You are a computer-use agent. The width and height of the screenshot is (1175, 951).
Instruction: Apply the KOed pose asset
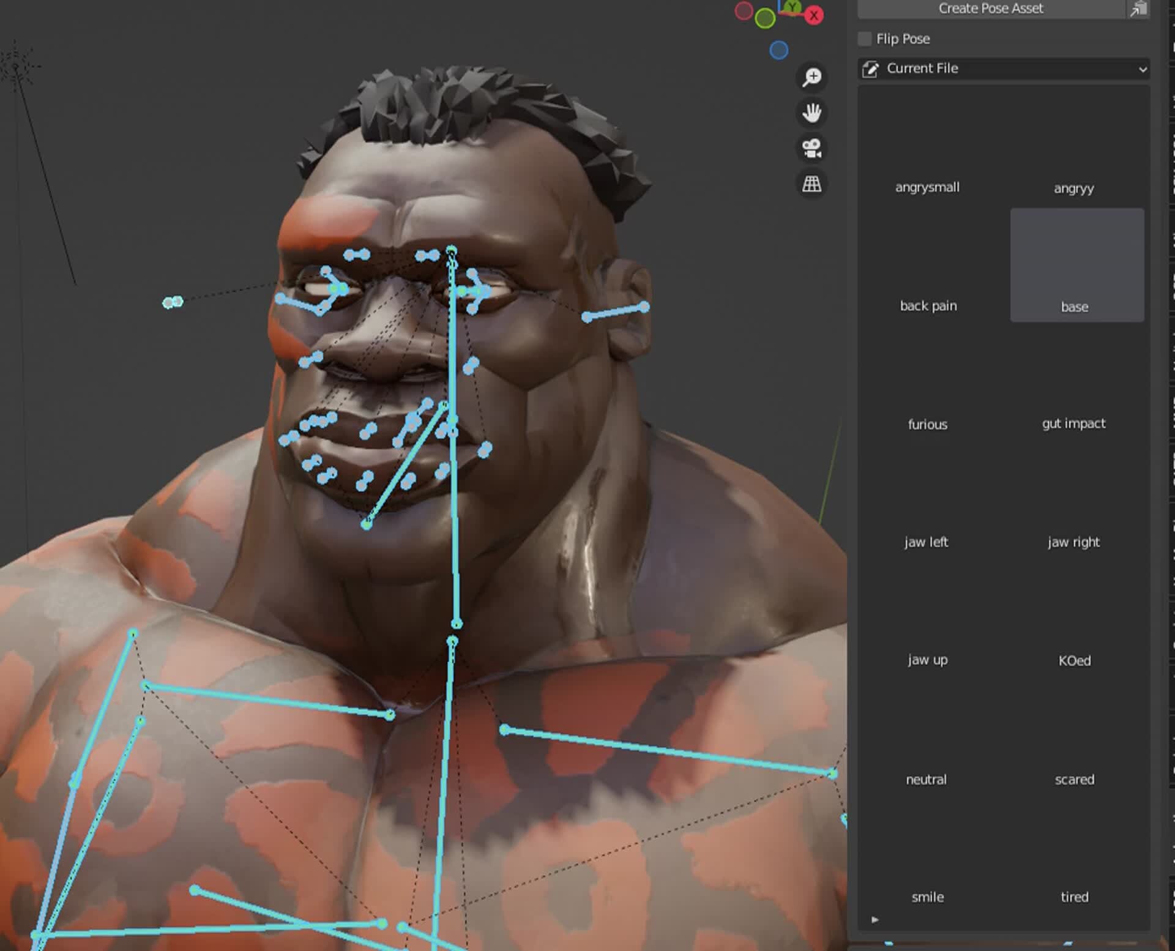click(x=1075, y=660)
